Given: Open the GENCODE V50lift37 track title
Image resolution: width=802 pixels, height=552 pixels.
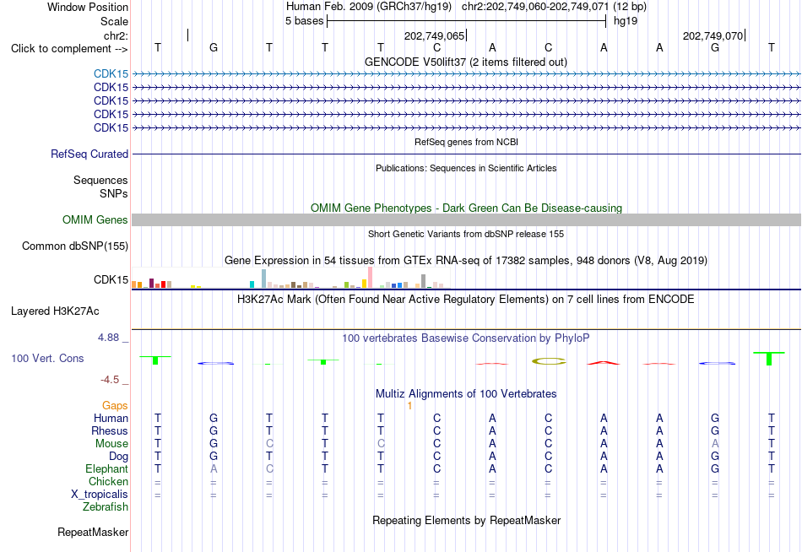Looking at the screenshot, I should (465, 62).
